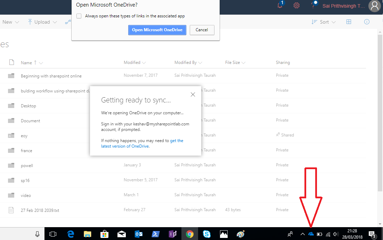Open the bulding workflow using-sharepoint folder
The width and height of the screenshot is (383, 240).
click(55, 91)
